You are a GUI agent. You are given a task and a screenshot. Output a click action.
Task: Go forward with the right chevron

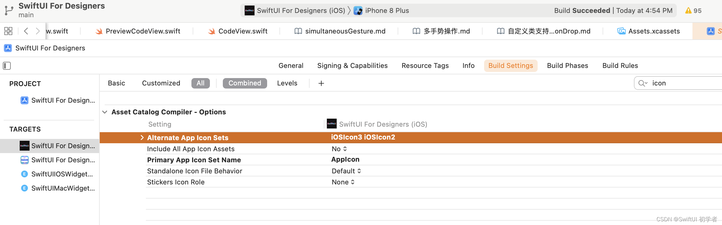(x=38, y=31)
